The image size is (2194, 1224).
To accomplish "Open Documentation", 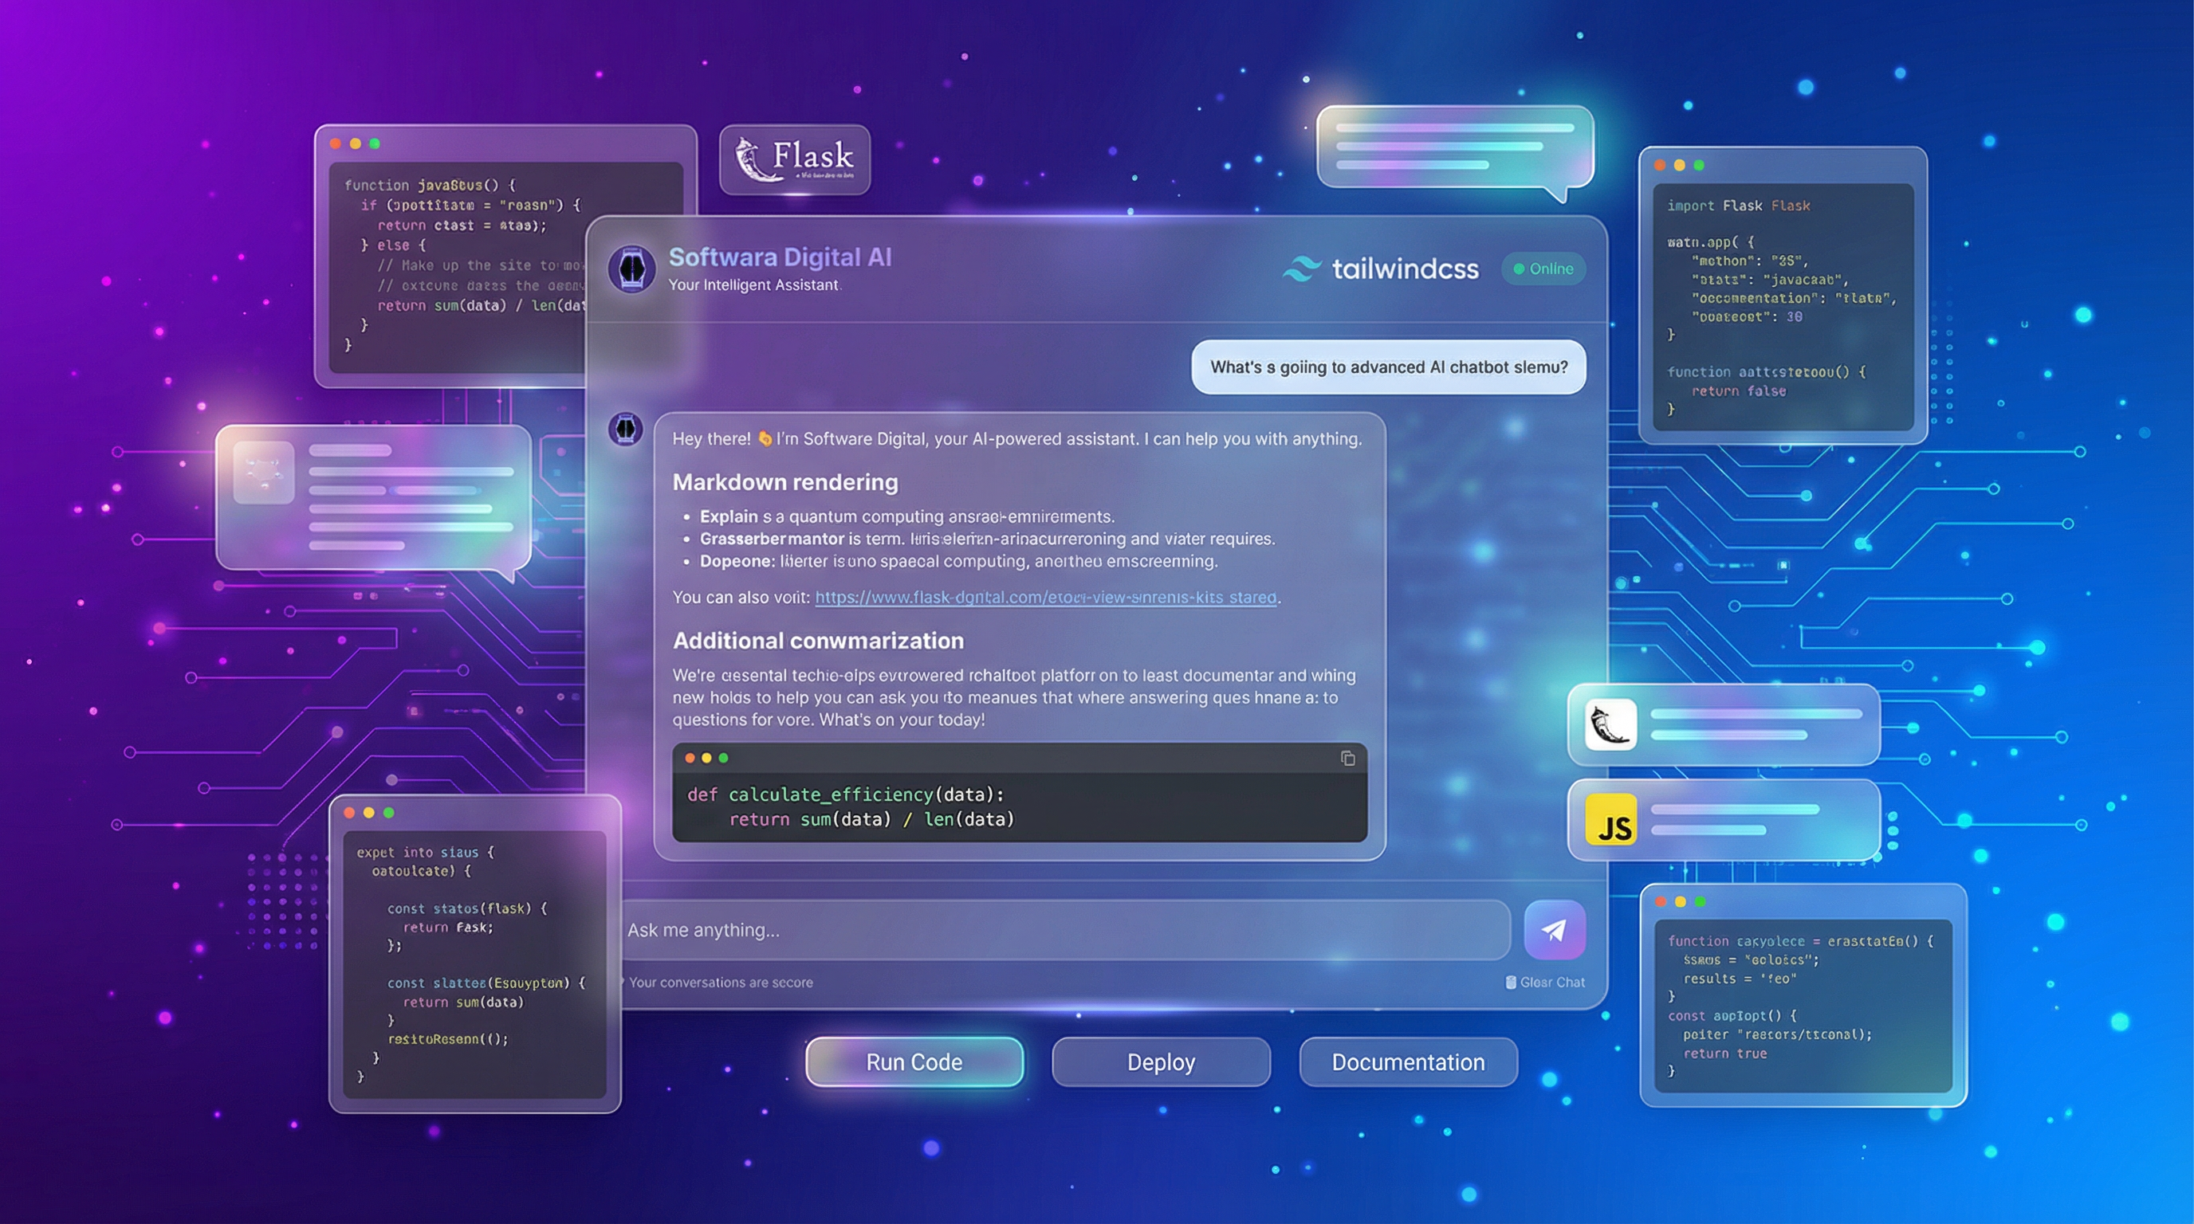I will pyautogui.click(x=1407, y=1061).
